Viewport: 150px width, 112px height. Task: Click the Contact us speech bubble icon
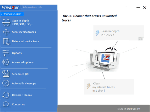(x=6, y=104)
